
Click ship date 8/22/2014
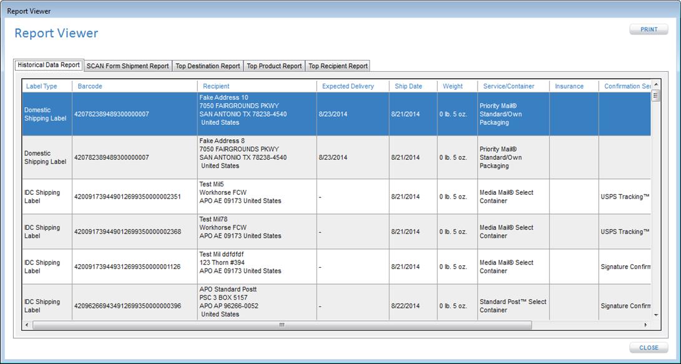[405, 306]
